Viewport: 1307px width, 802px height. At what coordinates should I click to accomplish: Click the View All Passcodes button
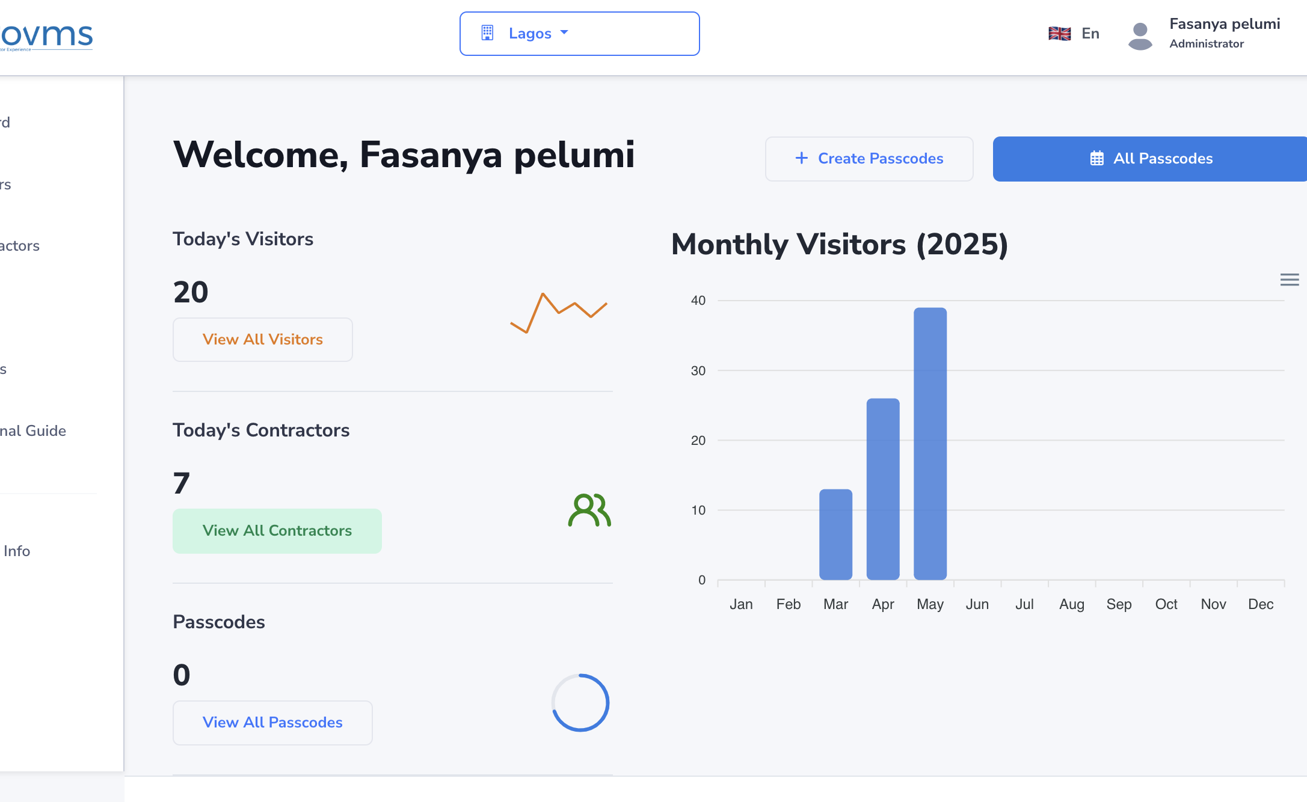272,723
